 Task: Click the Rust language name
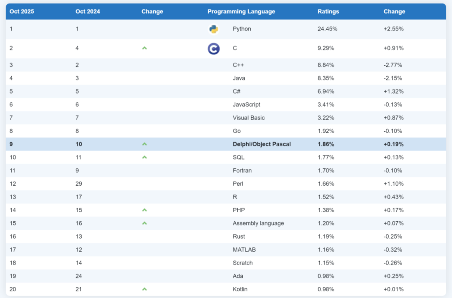239,237
